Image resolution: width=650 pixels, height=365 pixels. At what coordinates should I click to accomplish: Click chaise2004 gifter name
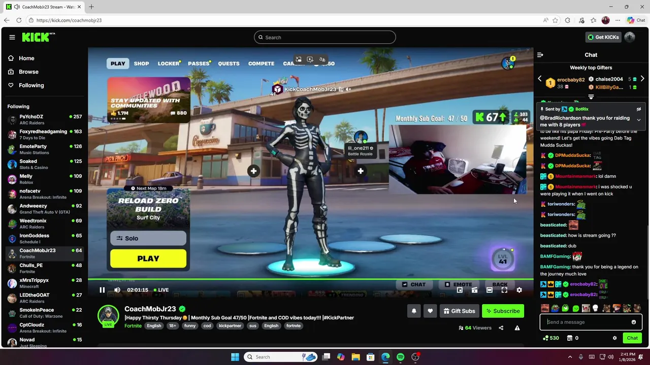pos(609,79)
